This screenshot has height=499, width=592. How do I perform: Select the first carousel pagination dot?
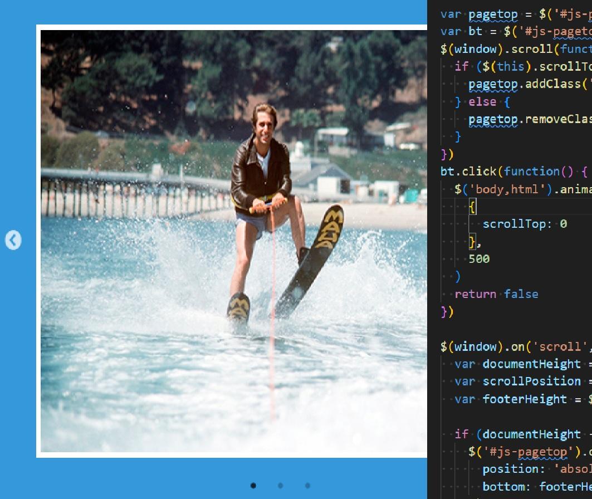[253, 485]
